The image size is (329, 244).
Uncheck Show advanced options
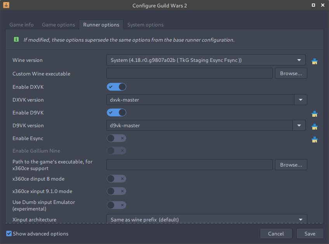coord(9,233)
